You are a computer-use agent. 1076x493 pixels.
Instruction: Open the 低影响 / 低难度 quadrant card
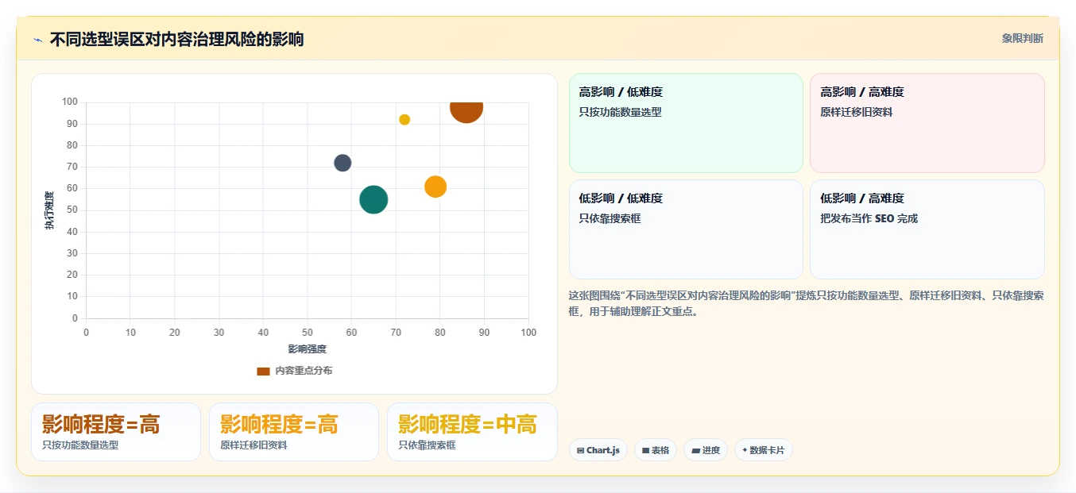coord(687,229)
